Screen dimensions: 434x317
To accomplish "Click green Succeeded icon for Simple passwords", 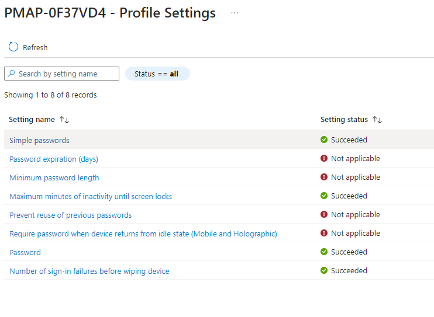I will tap(324, 140).
